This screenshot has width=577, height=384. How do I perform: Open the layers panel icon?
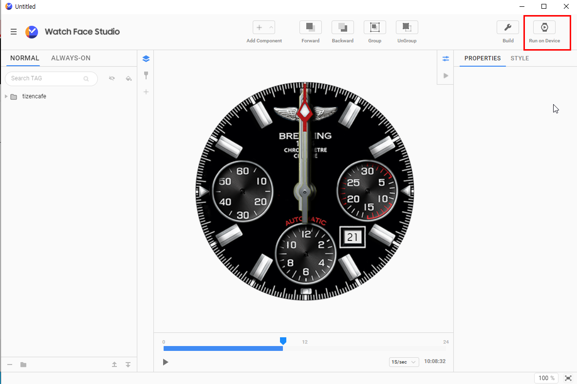tap(146, 58)
